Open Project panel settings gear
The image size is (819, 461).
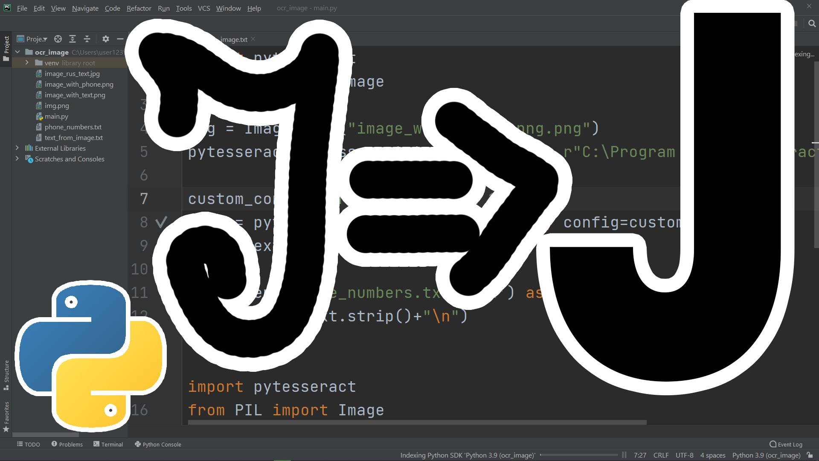[106, 39]
